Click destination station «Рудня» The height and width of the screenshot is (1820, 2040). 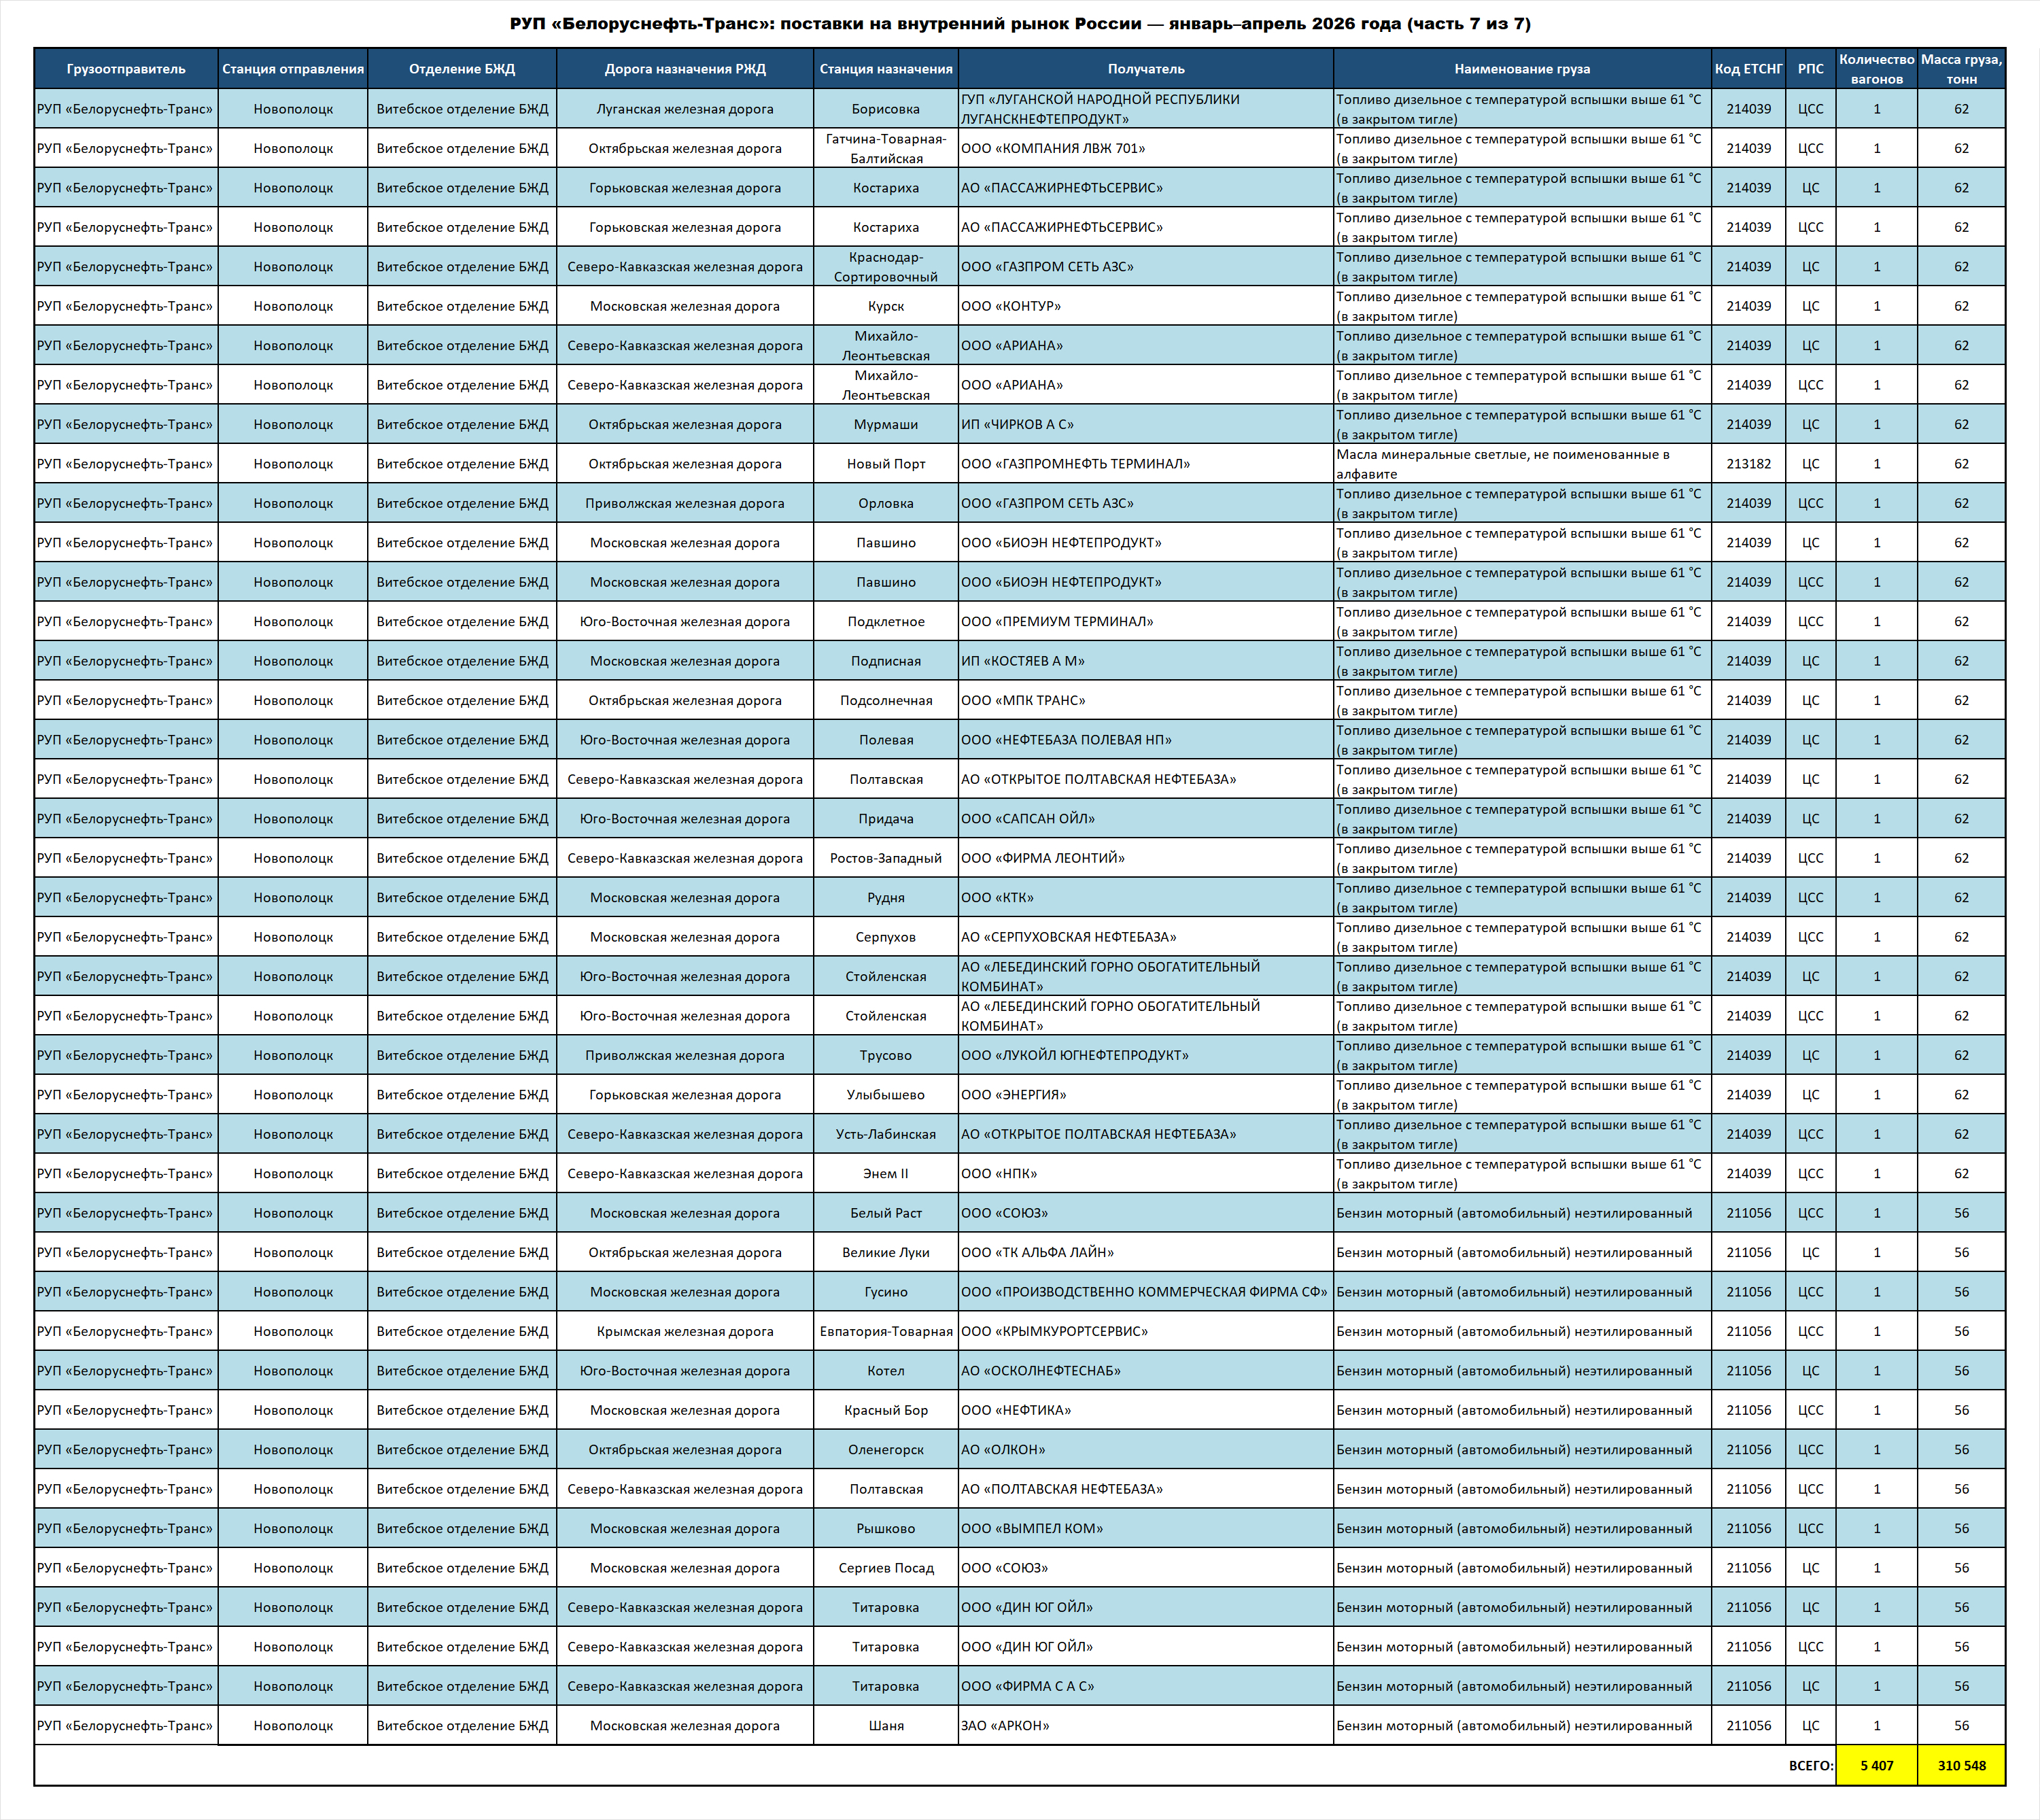(x=886, y=897)
